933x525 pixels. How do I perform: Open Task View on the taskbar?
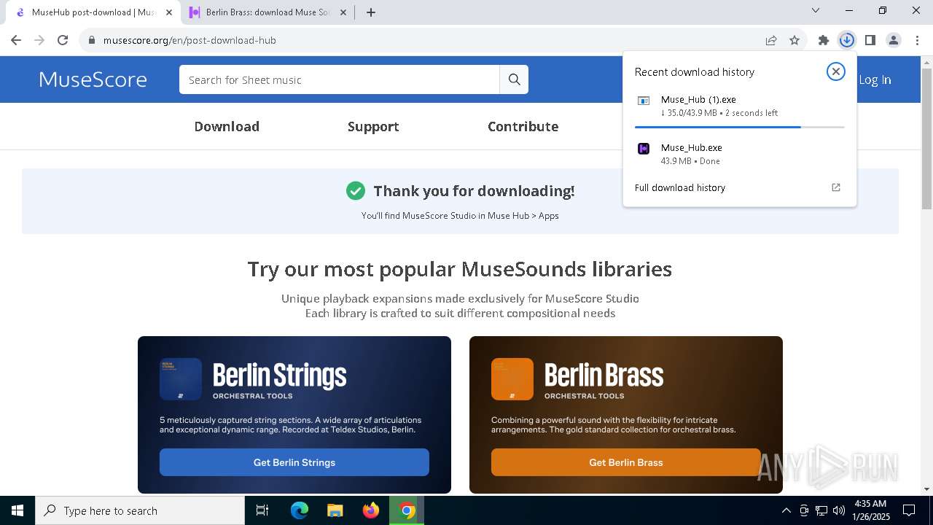[x=262, y=510]
